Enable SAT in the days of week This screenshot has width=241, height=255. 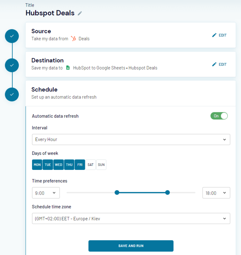coord(90,165)
